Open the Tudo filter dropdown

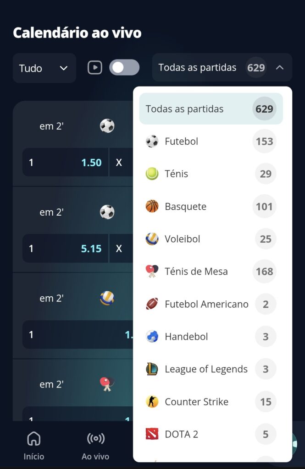point(44,68)
